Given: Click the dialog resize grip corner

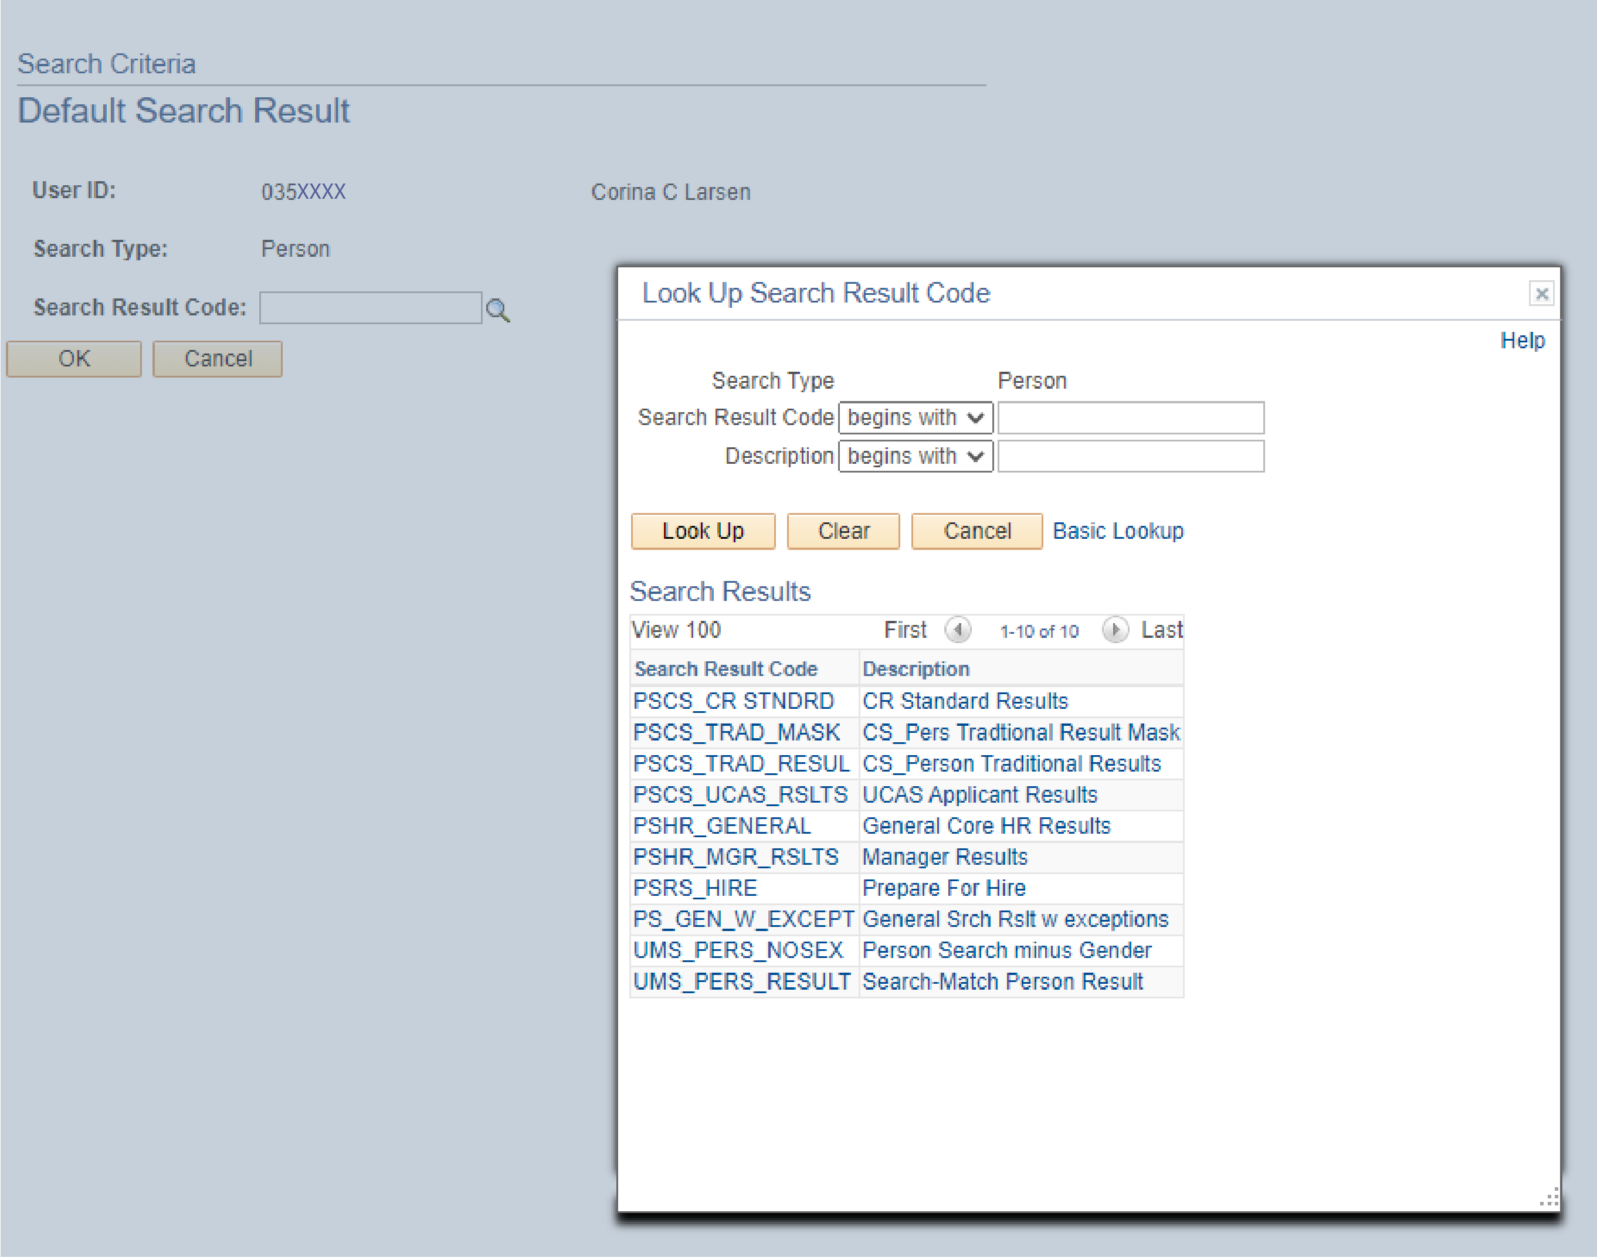Looking at the screenshot, I should coord(1549,1197).
